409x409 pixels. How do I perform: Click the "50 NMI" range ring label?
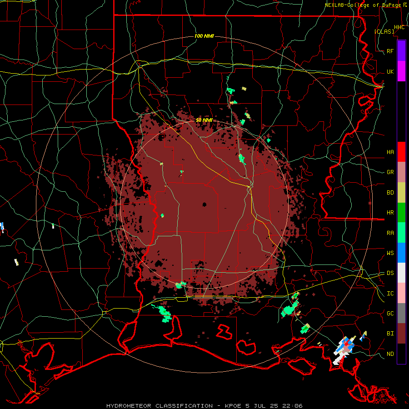(204, 120)
